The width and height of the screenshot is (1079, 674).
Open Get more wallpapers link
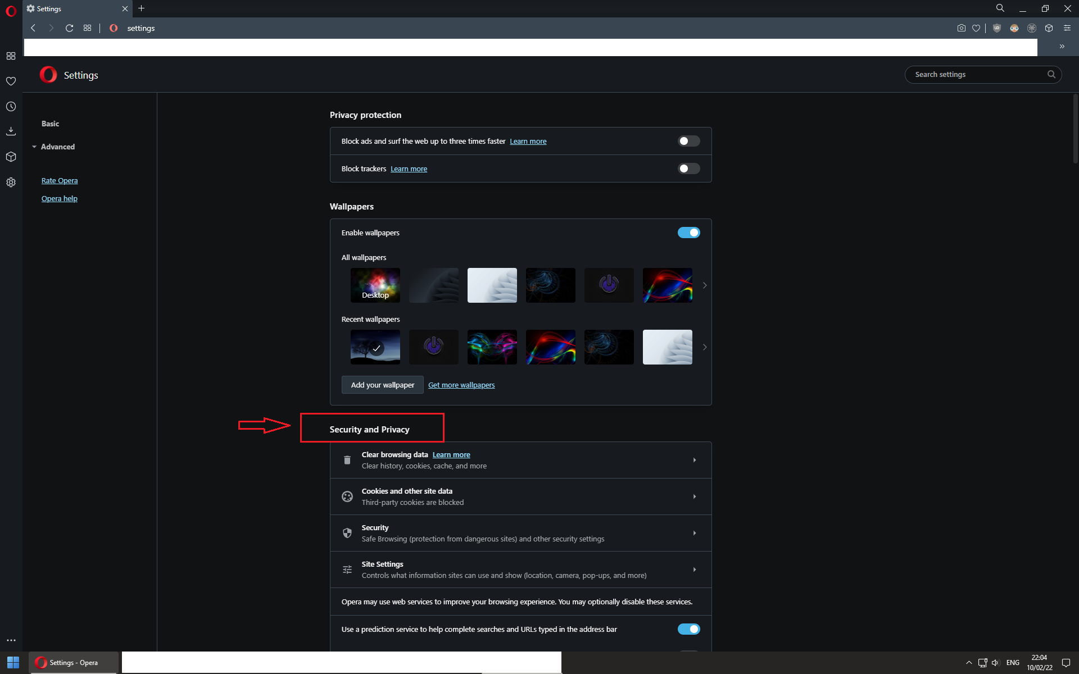[x=461, y=385]
